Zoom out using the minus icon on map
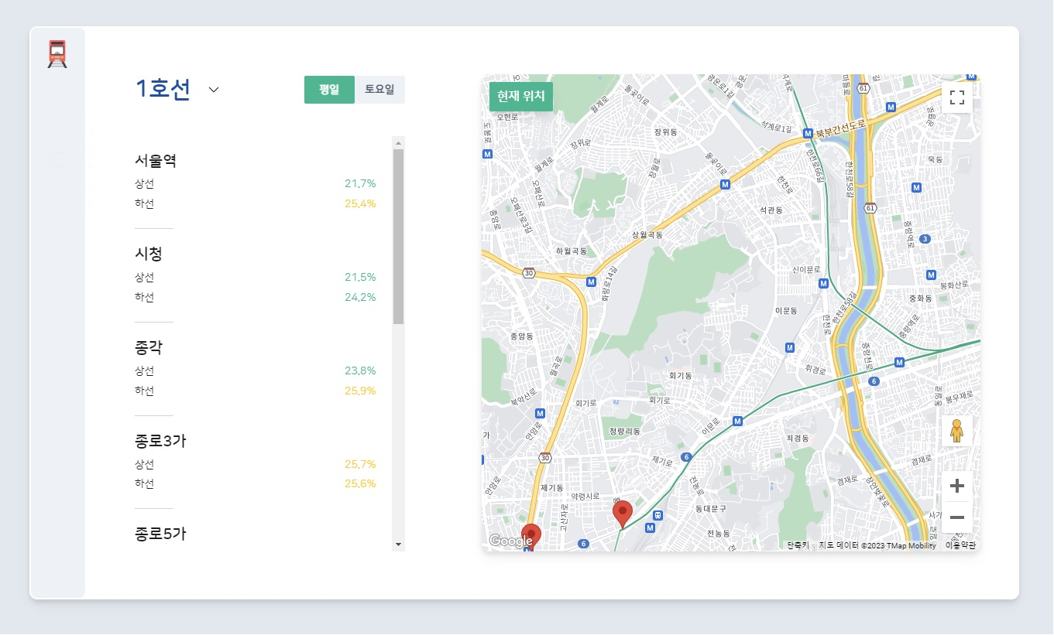The height and width of the screenshot is (635, 1054). [957, 517]
